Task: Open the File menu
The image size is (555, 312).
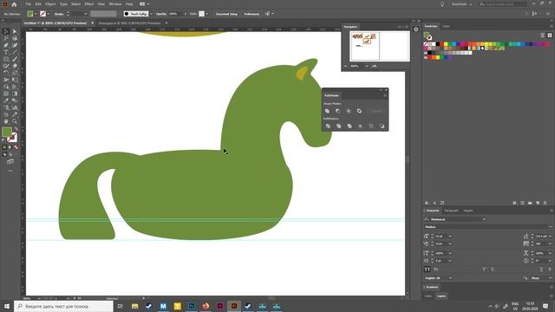Action: tap(28, 4)
